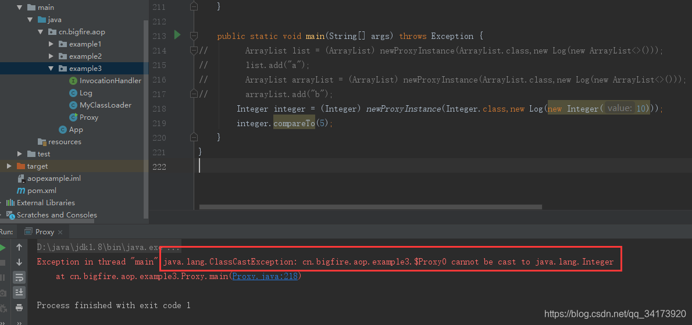Fold the main method at line 213
The image size is (692, 325).
click(193, 35)
